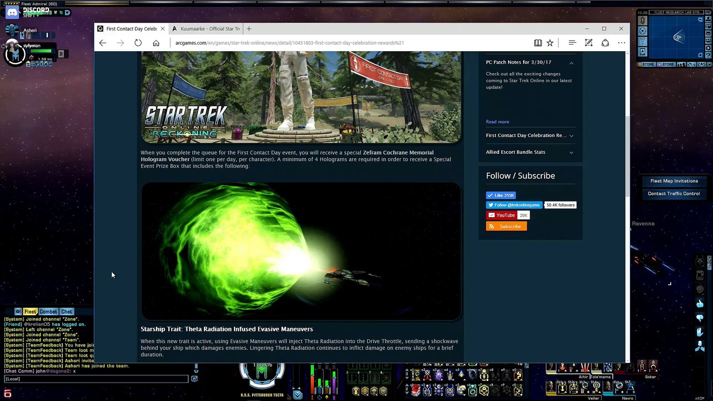The width and height of the screenshot is (713, 401).
Task: Click the Fleet Admiral (60) rank label
Action: (39, 4)
